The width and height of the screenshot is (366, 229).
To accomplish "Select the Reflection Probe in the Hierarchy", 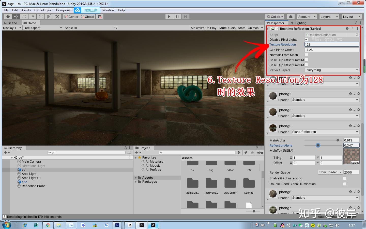I will 34,186.
